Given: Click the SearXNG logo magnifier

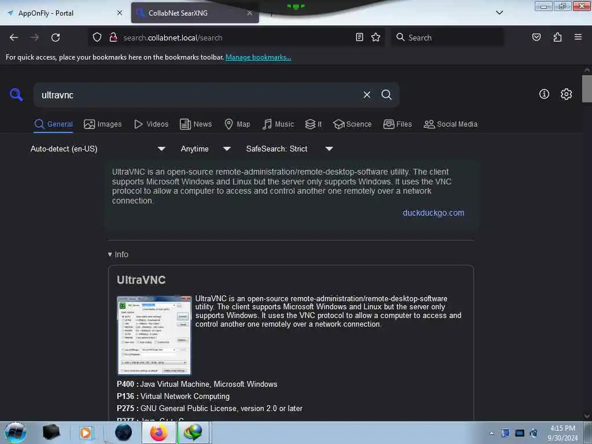Looking at the screenshot, I should point(16,94).
